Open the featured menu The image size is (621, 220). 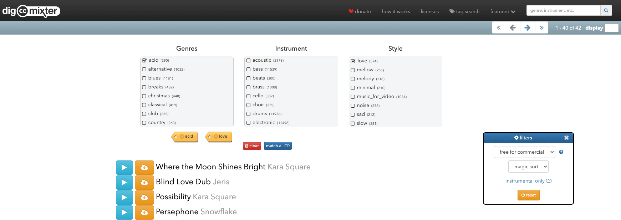(503, 11)
